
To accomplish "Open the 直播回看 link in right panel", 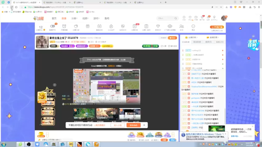I will pos(213,37).
